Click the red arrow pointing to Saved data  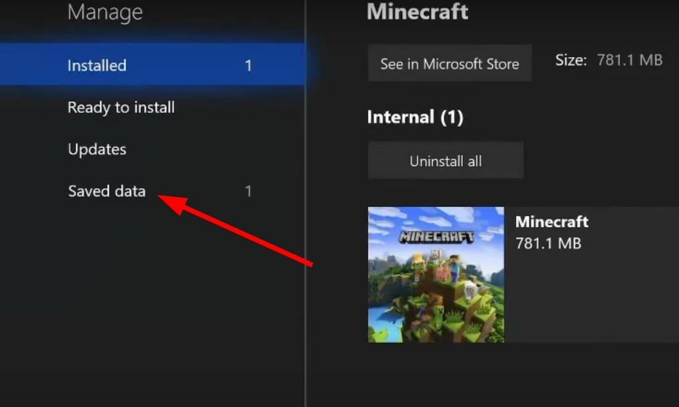[235, 230]
